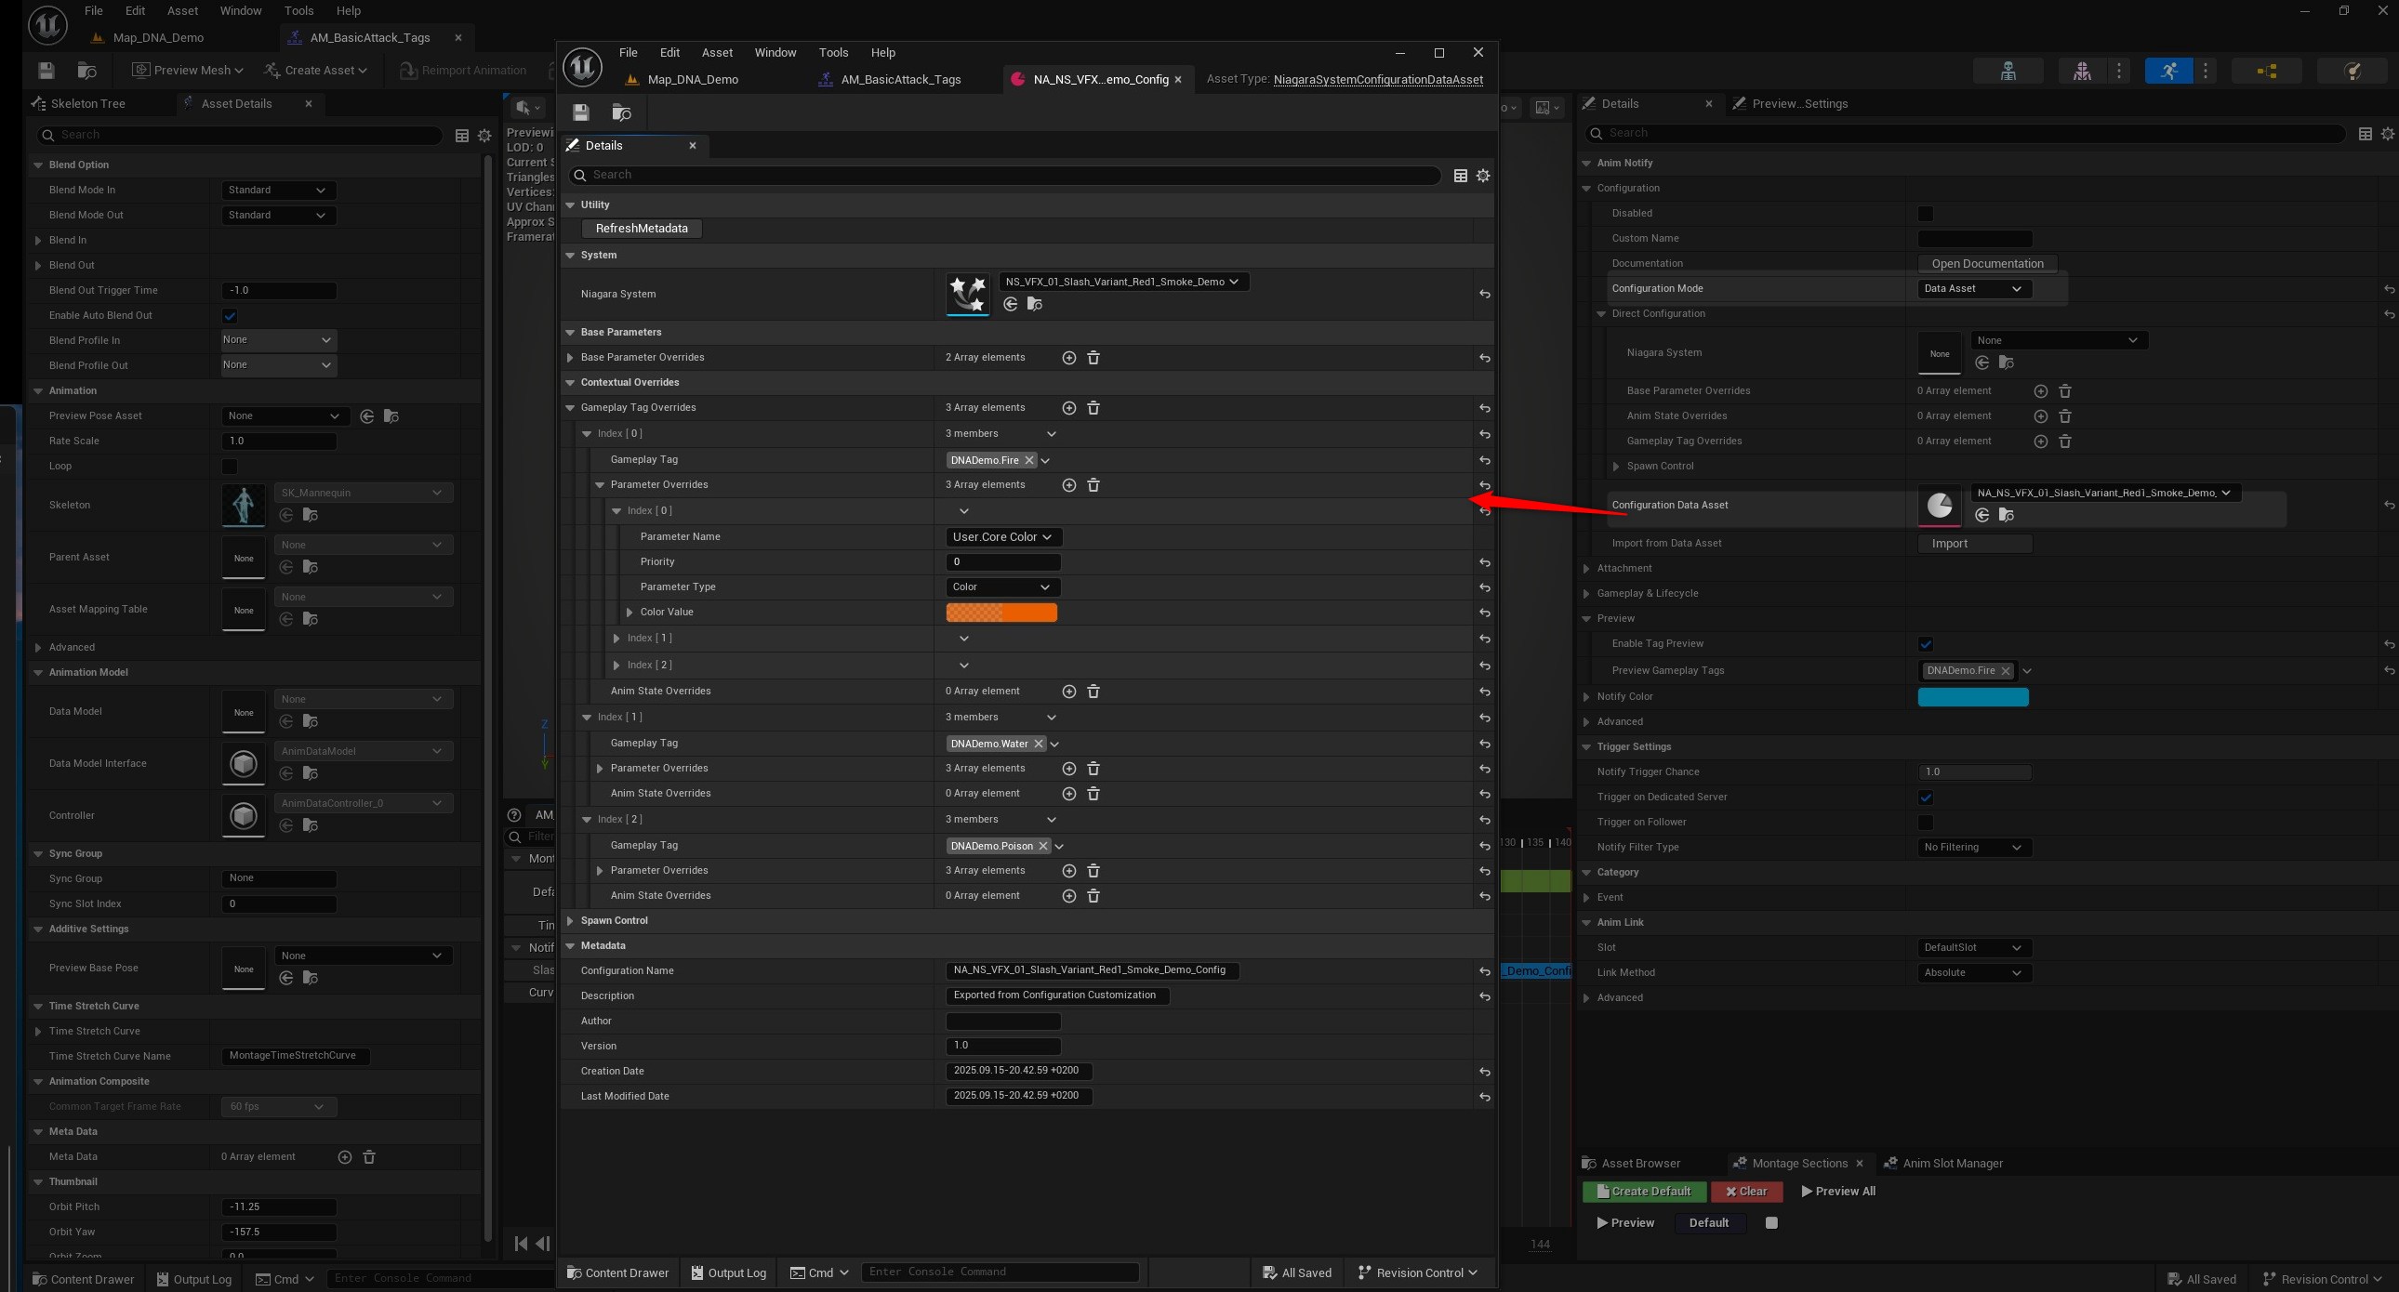Switch to Montage Sections tab
The height and width of the screenshot is (1292, 2399).
point(1798,1164)
